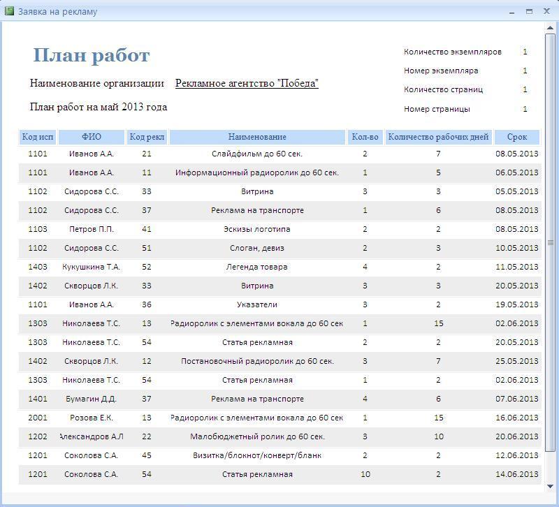Click the date 14.06.2013
Screen dimensions: 559x507
pyautogui.click(x=517, y=475)
